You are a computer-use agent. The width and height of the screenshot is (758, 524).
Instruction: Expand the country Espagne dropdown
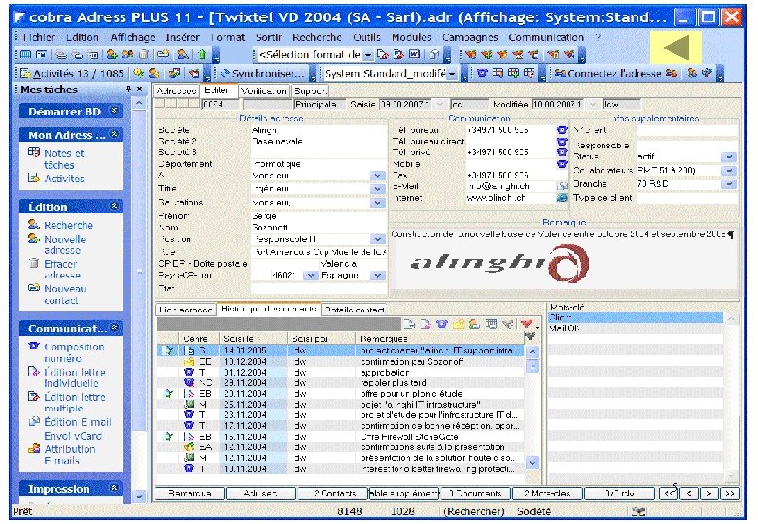pyautogui.click(x=378, y=276)
